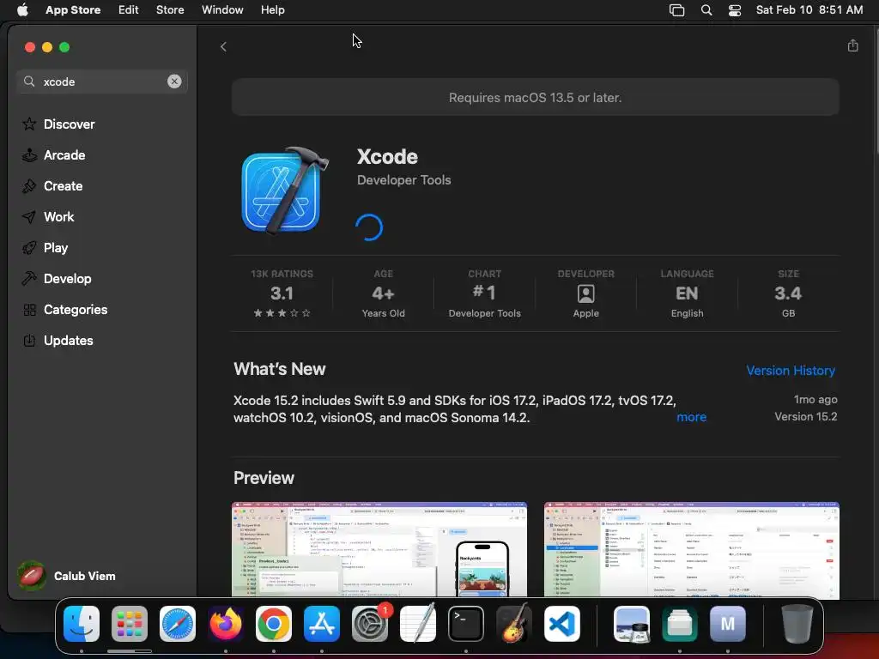Screen dimensions: 879x659
Task: Open the Window menu
Action: coord(222,10)
